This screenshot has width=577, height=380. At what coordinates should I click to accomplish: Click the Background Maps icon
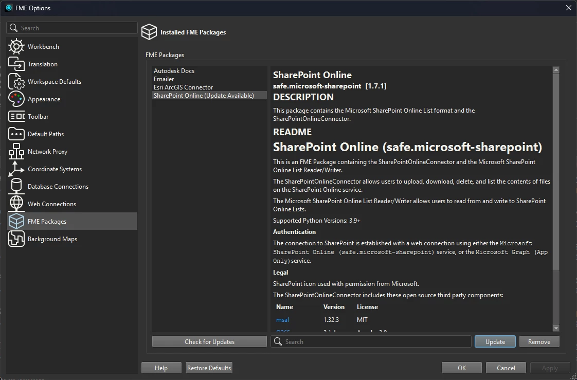pyautogui.click(x=16, y=239)
